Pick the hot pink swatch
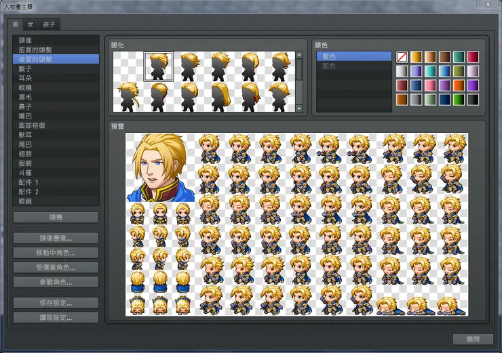 tap(430, 85)
